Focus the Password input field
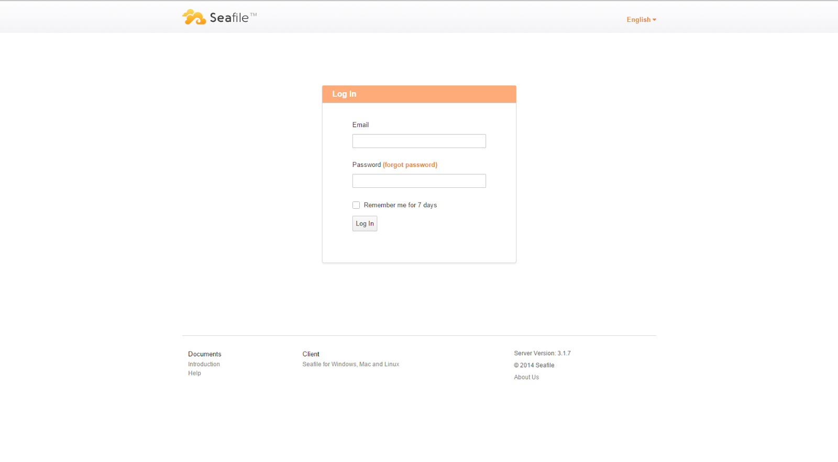 point(419,181)
